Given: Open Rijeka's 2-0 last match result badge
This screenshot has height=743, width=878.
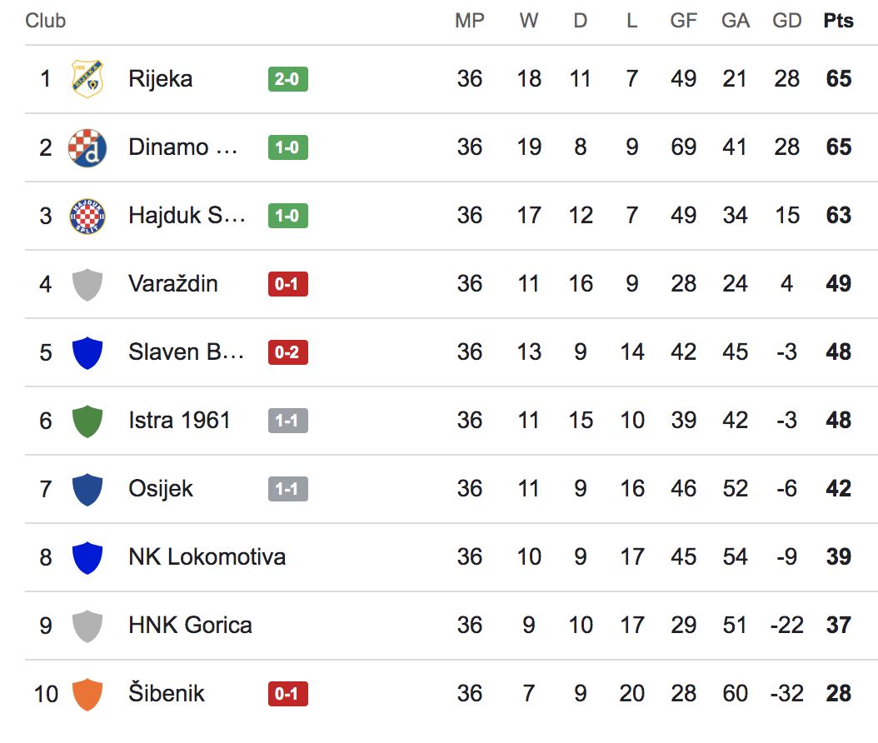Looking at the screenshot, I should pos(287,79).
